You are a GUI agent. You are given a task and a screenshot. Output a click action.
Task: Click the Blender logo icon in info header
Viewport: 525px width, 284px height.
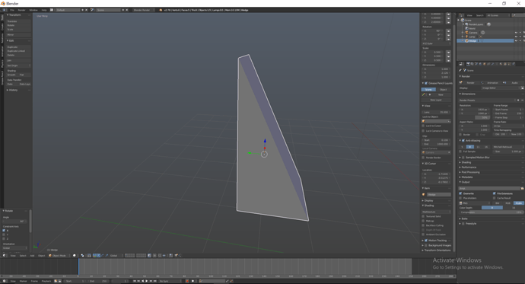[161, 10]
